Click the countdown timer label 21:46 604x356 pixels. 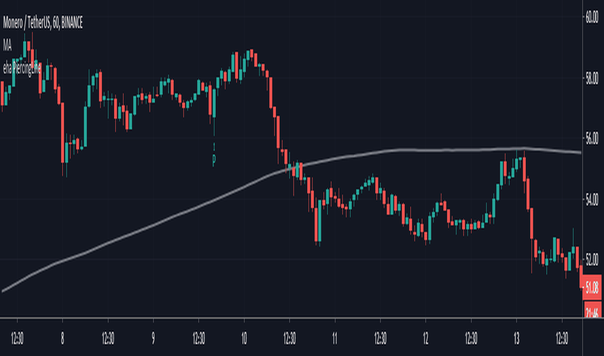pos(592,311)
